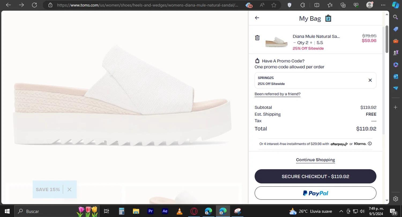This screenshot has width=402, height=217.
Task: Open the sidebar shopping tag icon
Action: 396,29
